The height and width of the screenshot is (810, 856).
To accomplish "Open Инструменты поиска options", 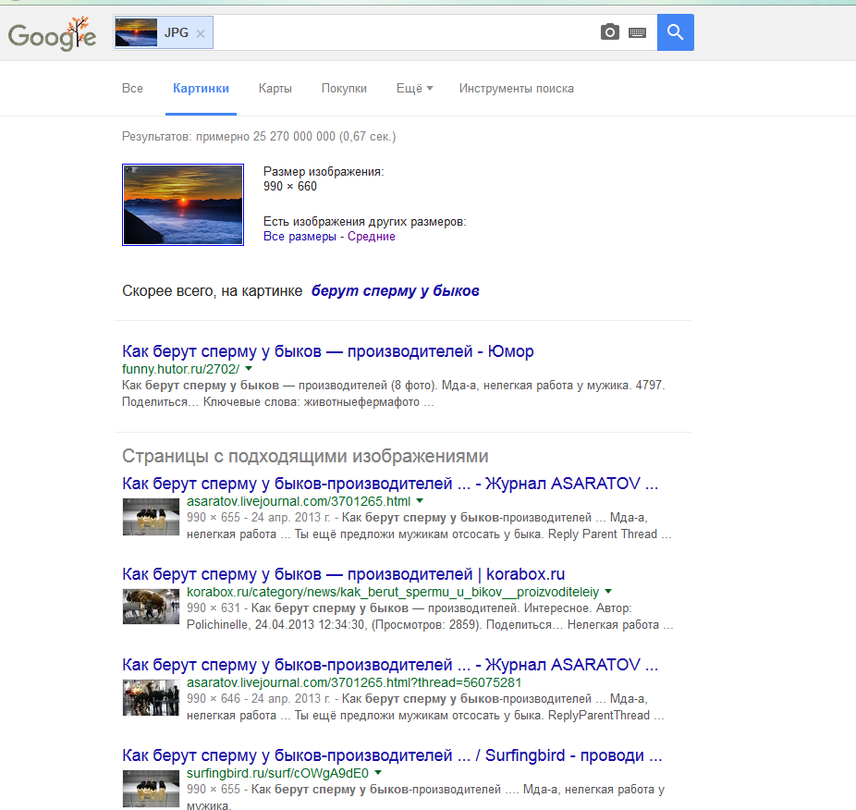I will (516, 89).
